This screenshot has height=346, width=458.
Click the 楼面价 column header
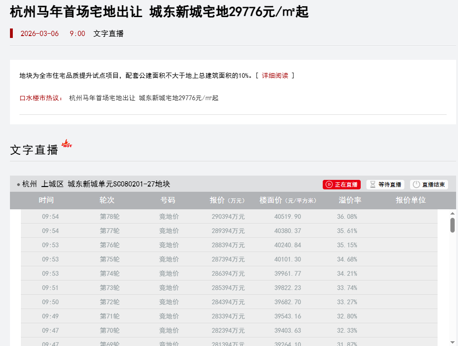pyautogui.click(x=288, y=200)
